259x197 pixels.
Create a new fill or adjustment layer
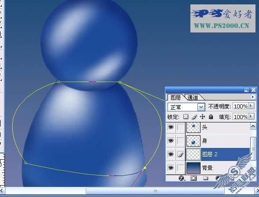(218, 178)
